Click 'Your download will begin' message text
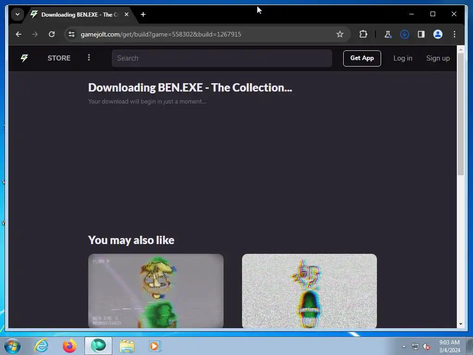473x355 pixels. [x=147, y=101]
